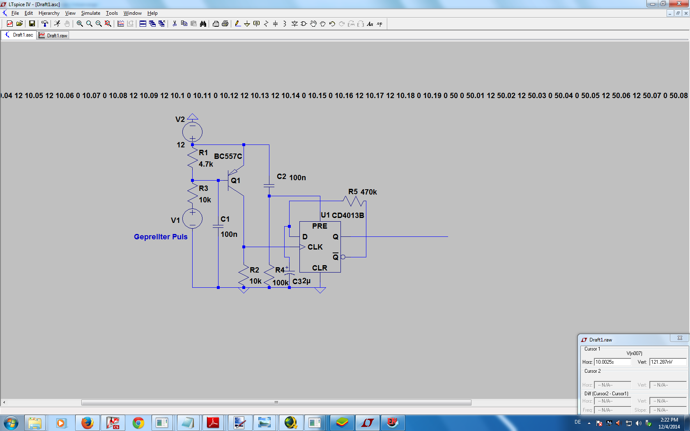The height and width of the screenshot is (431, 690).
Task: Open the Hierarchy menu
Action: coord(49,13)
